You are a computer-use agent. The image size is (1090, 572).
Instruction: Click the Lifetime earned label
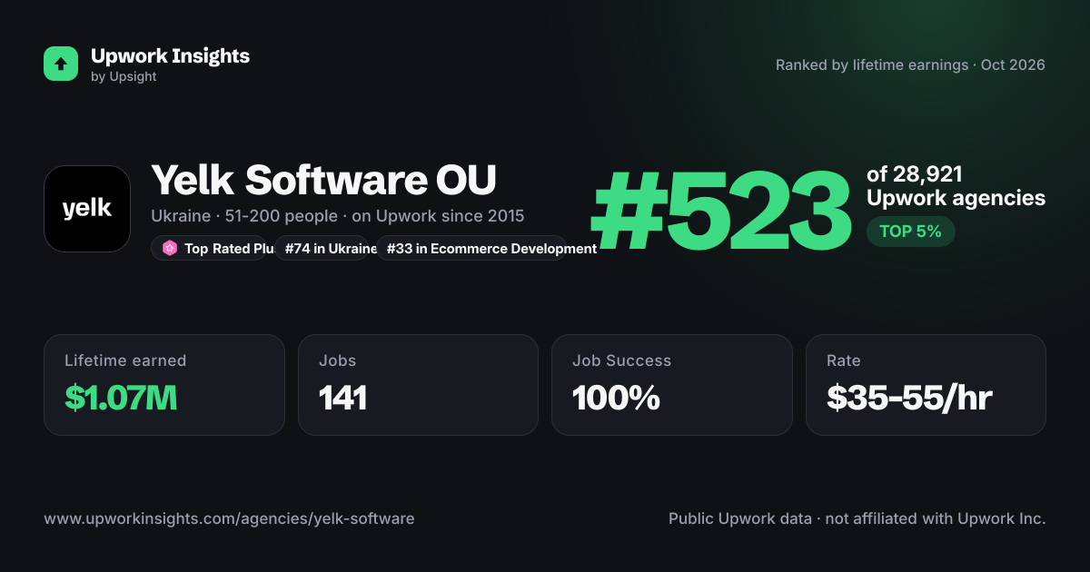click(125, 360)
